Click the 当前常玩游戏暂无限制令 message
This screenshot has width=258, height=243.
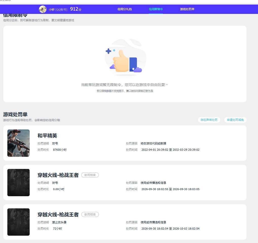[124, 85]
